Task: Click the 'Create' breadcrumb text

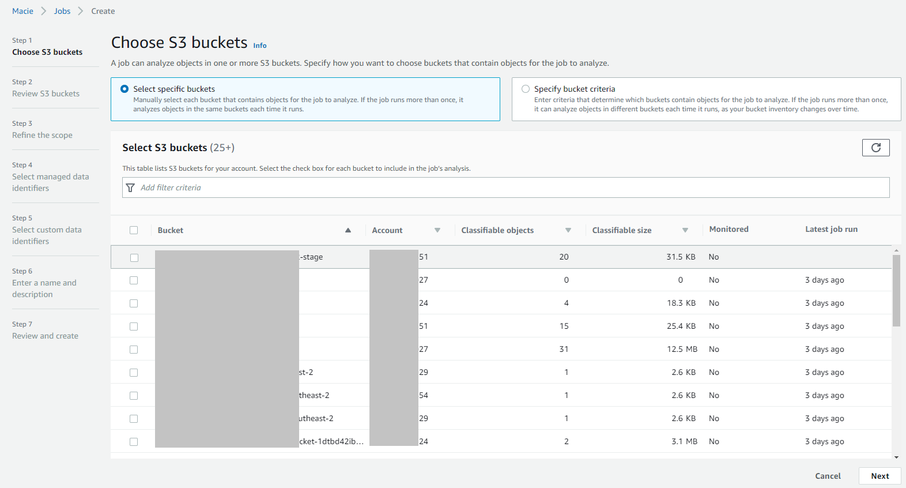Action: (103, 11)
